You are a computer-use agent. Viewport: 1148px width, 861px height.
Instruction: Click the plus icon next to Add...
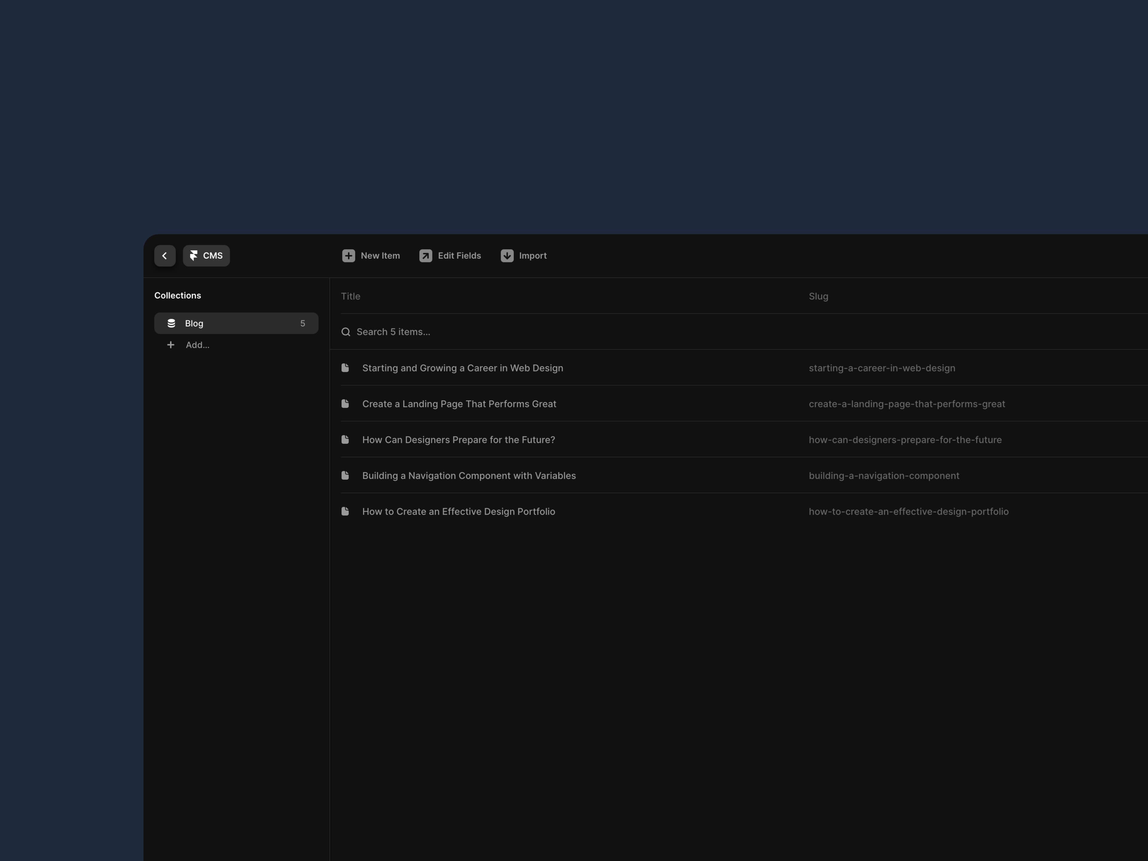[x=171, y=345]
